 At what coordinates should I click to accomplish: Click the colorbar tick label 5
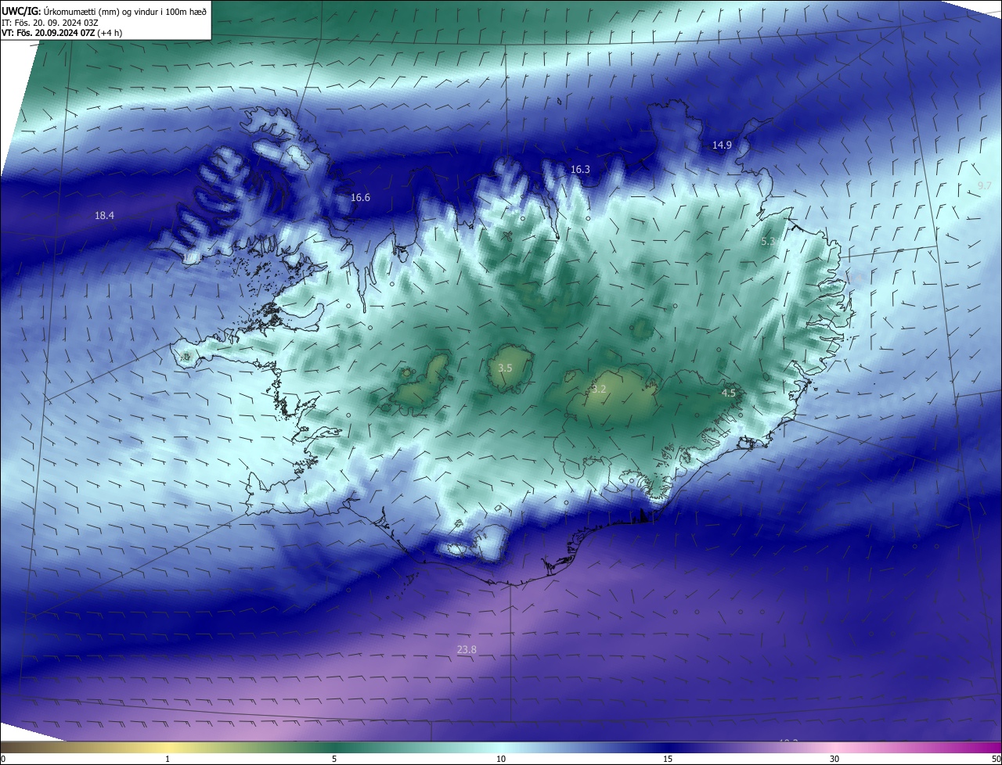click(x=334, y=759)
